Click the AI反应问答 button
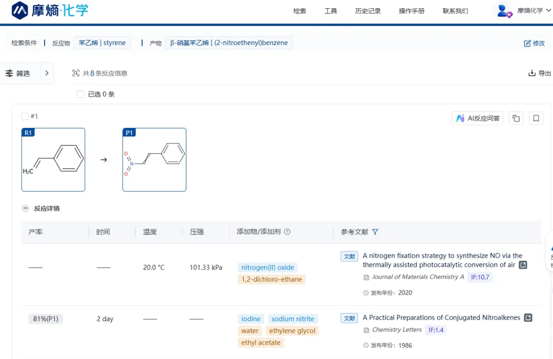553x359 pixels. [477, 119]
